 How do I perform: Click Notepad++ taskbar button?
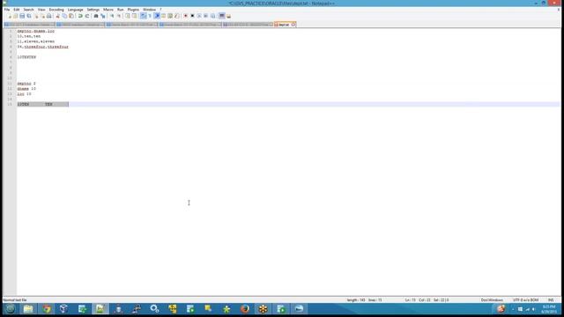[x=100, y=309]
